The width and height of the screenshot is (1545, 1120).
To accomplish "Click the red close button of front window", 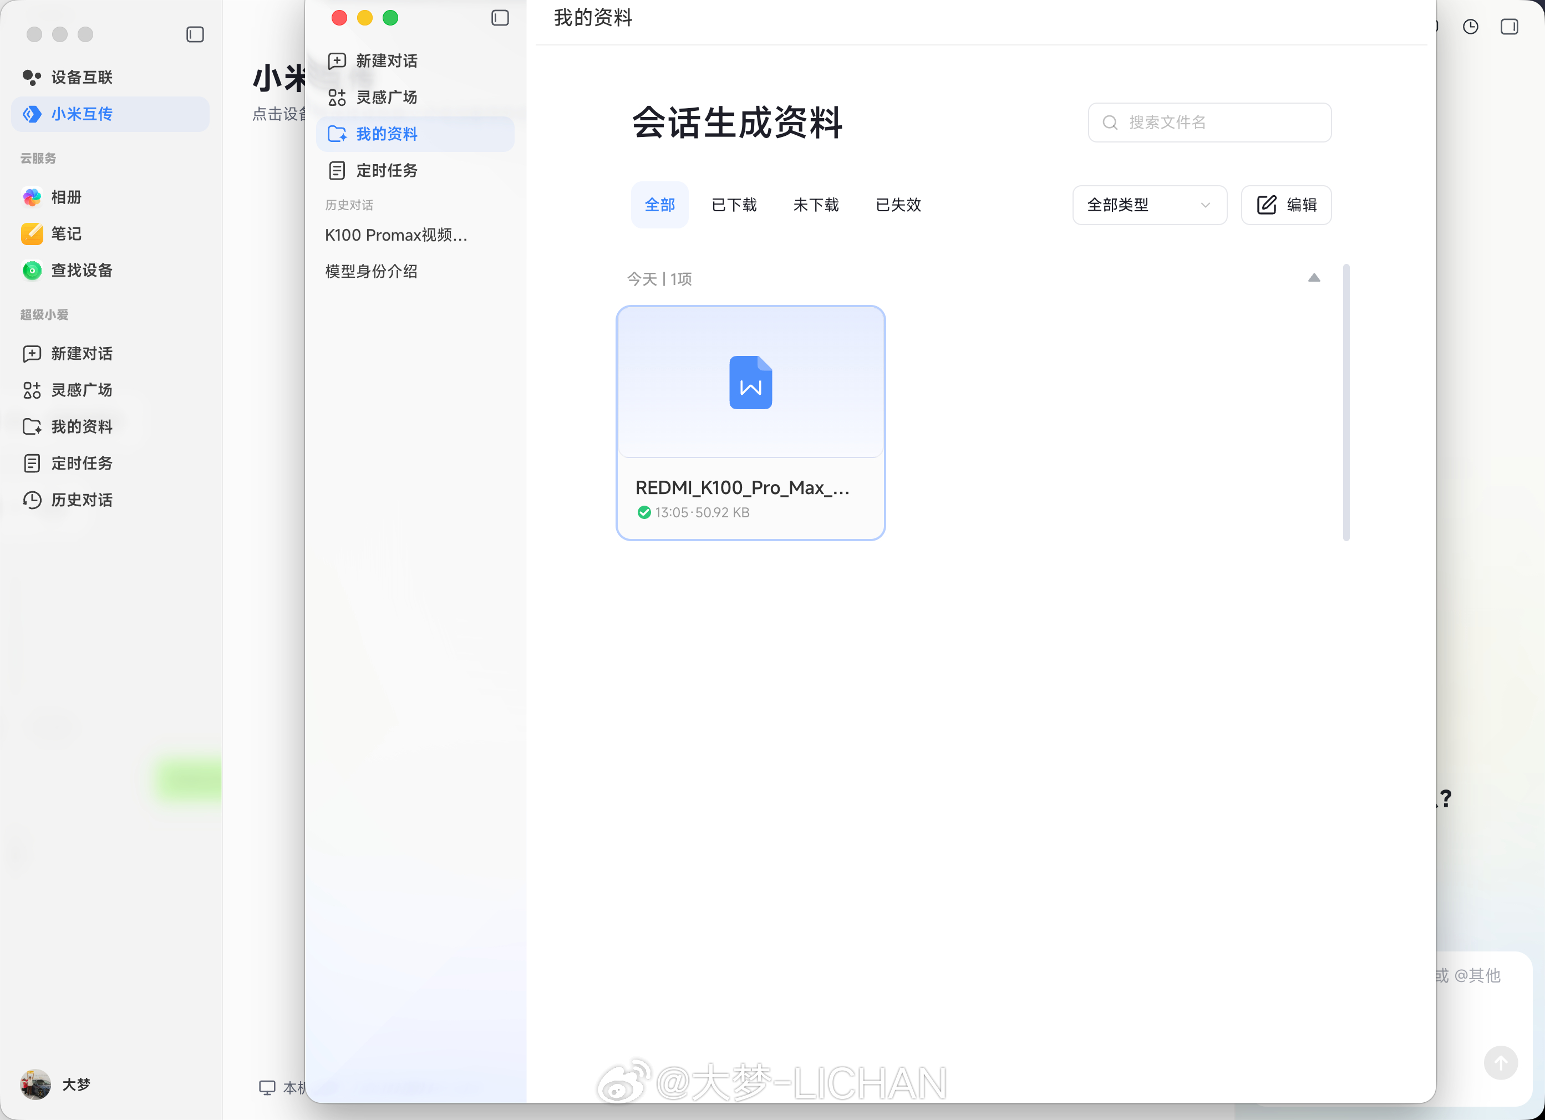I will 339,18.
